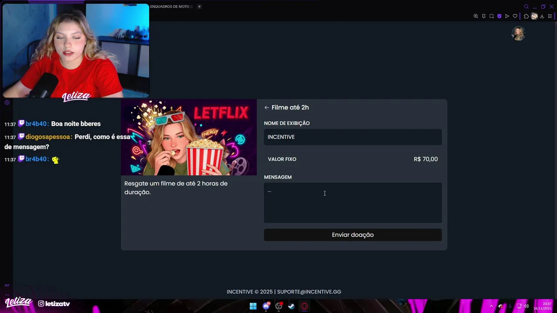The width and height of the screenshot is (557, 313).
Task: Bookmark page with the heart icon
Action: [x=515, y=16]
